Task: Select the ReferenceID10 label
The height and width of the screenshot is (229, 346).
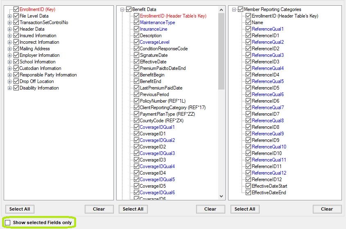Action: click(267, 153)
